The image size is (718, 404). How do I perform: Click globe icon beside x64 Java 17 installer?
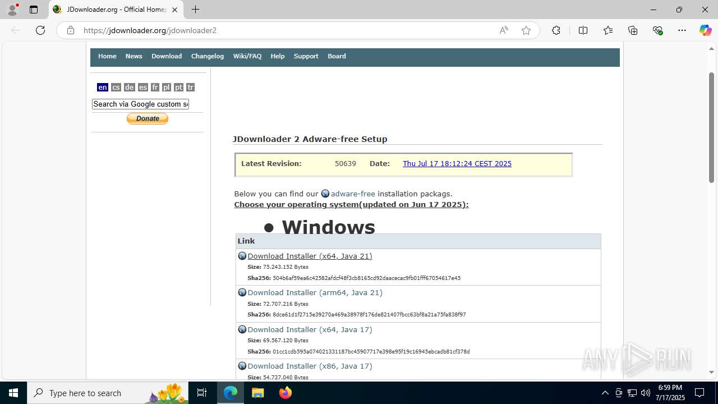pyautogui.click(x=242, y=329)
